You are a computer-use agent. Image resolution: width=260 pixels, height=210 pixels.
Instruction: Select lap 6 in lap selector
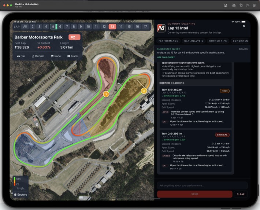[60, 26]
